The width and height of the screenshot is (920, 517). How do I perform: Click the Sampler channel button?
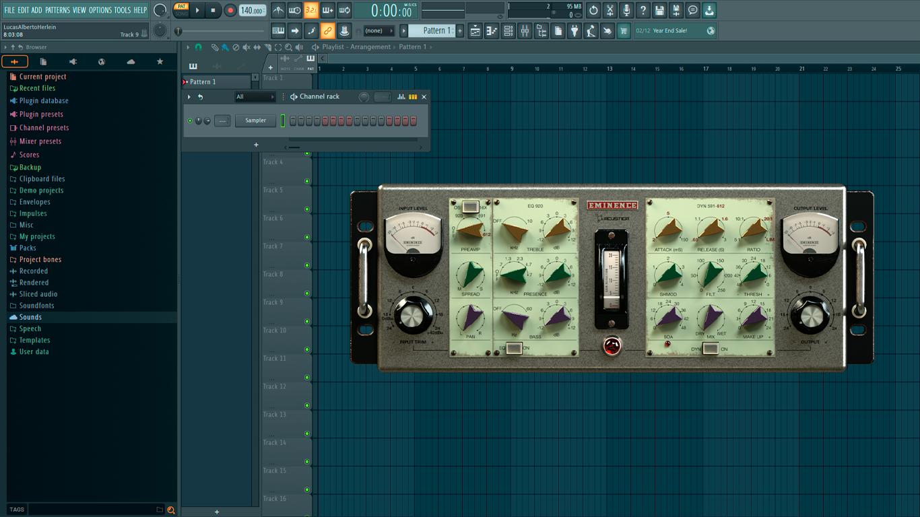(x=256, y=120)
